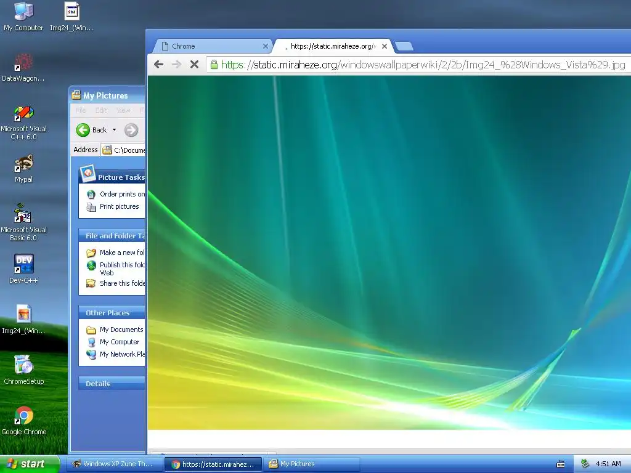Image resolution: width=631 pixels, height=473 pixels.
Task: Expand the Details panel header
Action: (112, 383)
